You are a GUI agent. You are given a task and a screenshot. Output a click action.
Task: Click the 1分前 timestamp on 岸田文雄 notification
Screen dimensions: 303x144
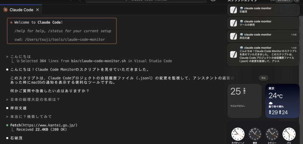coord(294,35)
